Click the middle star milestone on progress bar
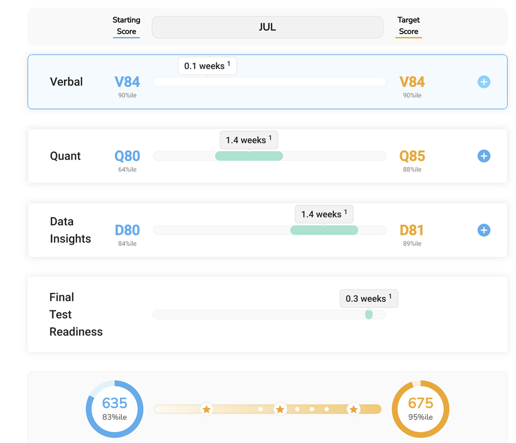 (x=280, y=410)
